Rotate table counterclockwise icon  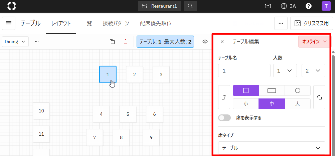coord(224,97)
